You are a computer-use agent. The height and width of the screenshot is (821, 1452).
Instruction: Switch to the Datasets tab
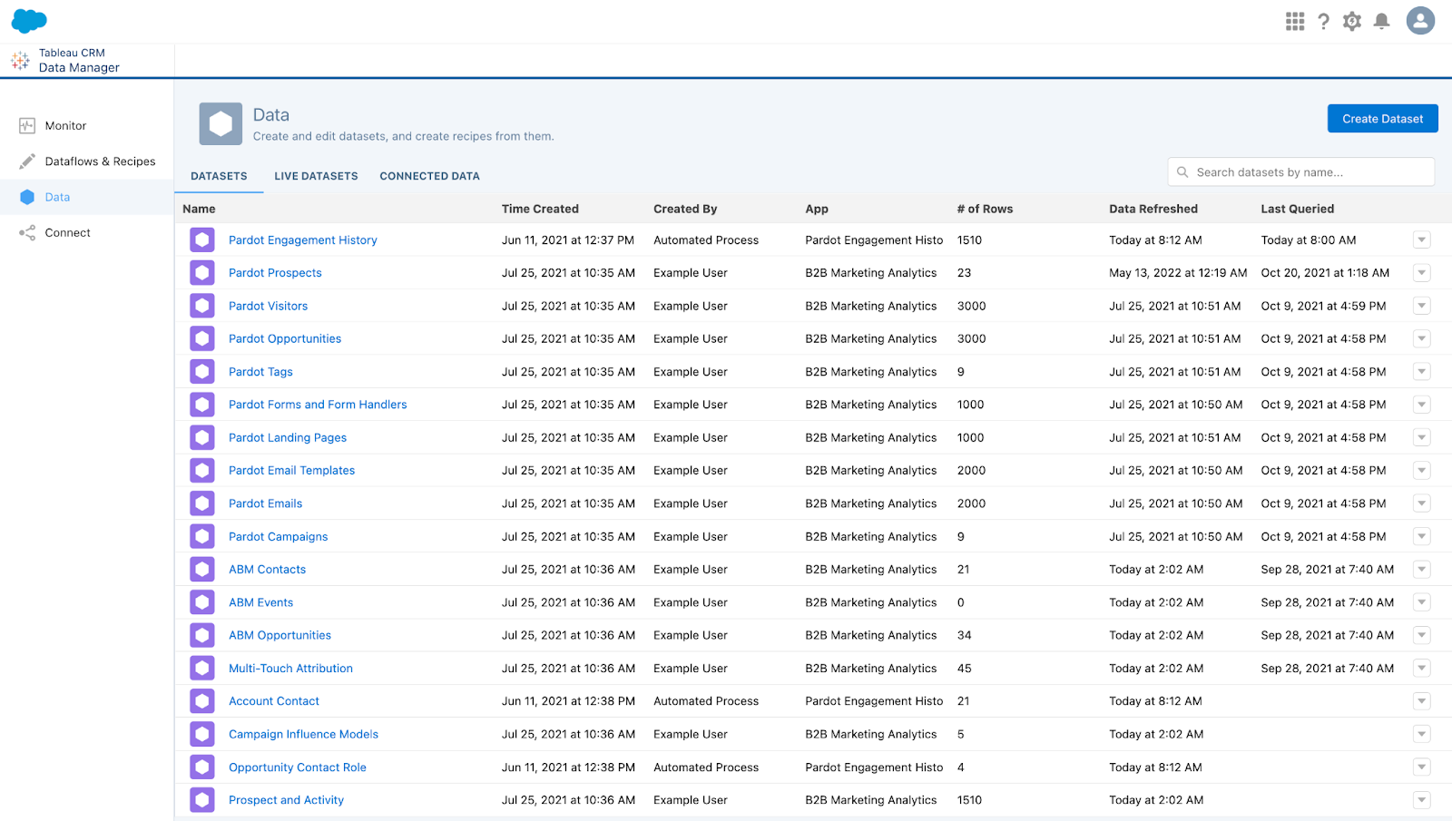(x=219, y=176)
